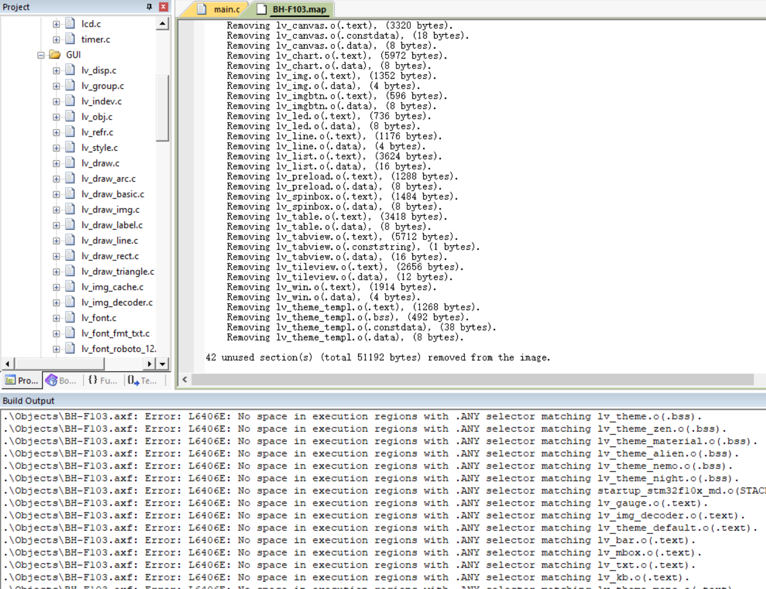
Task: Click the Build Output panel title
Action: (28, 401)
